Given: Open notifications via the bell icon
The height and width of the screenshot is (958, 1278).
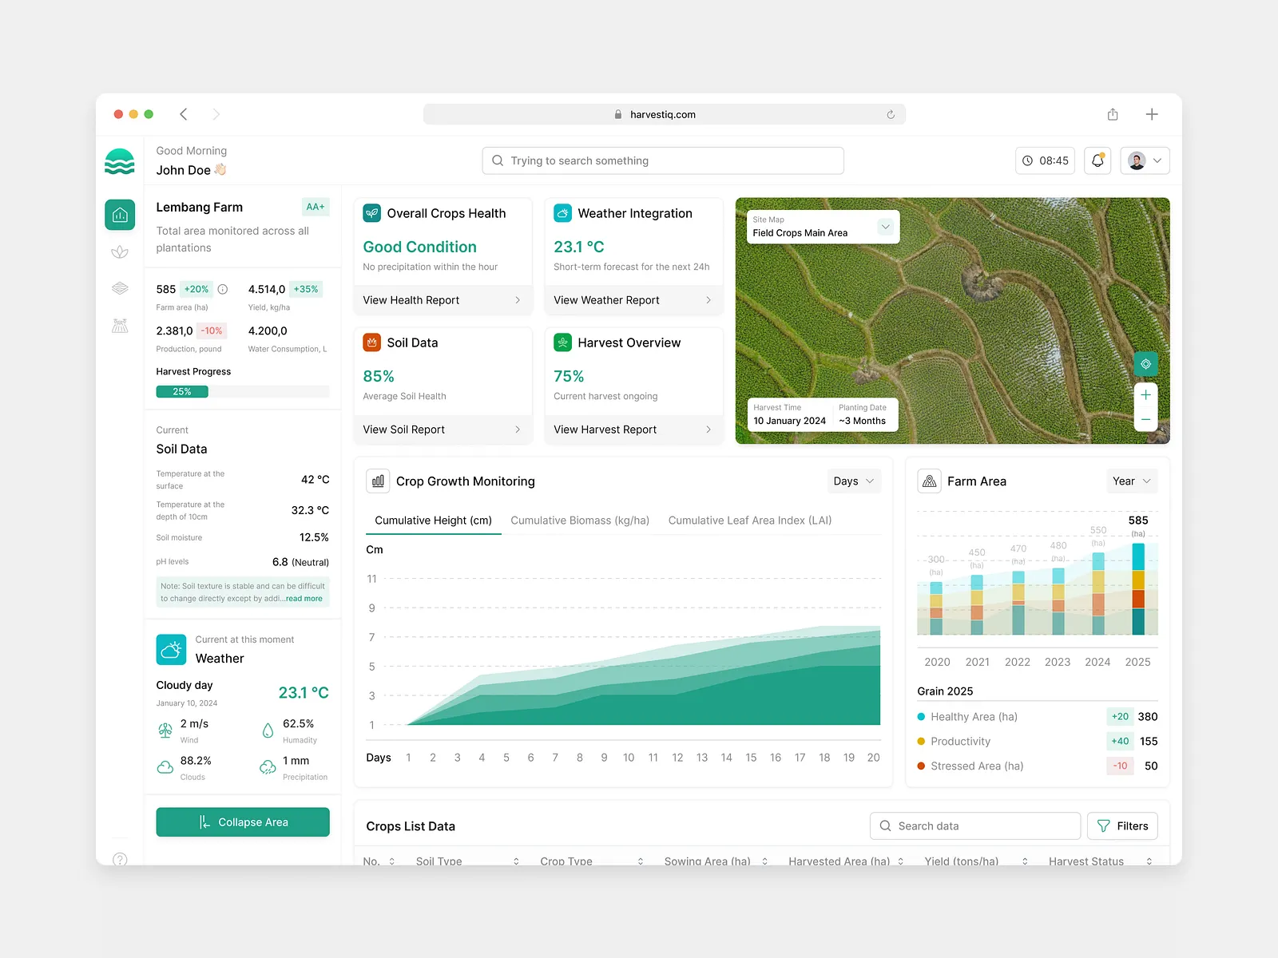Looking at the screenshot, I should tap(1097, 160).
